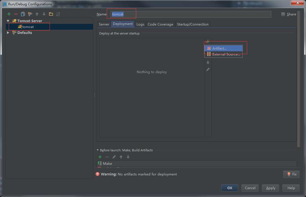Add a Before launch task
306x197 pixels.
click(100, 157)
